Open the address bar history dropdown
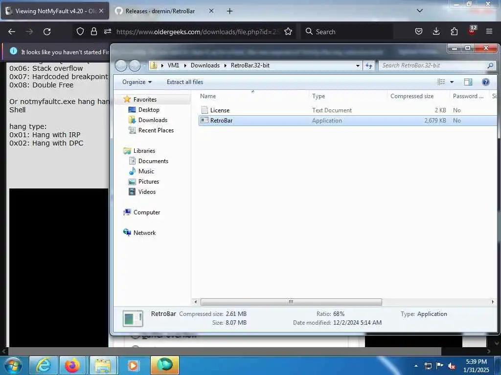Image resolution: width=501 pixels, height=375 pixels. click(x=358, y=66)
